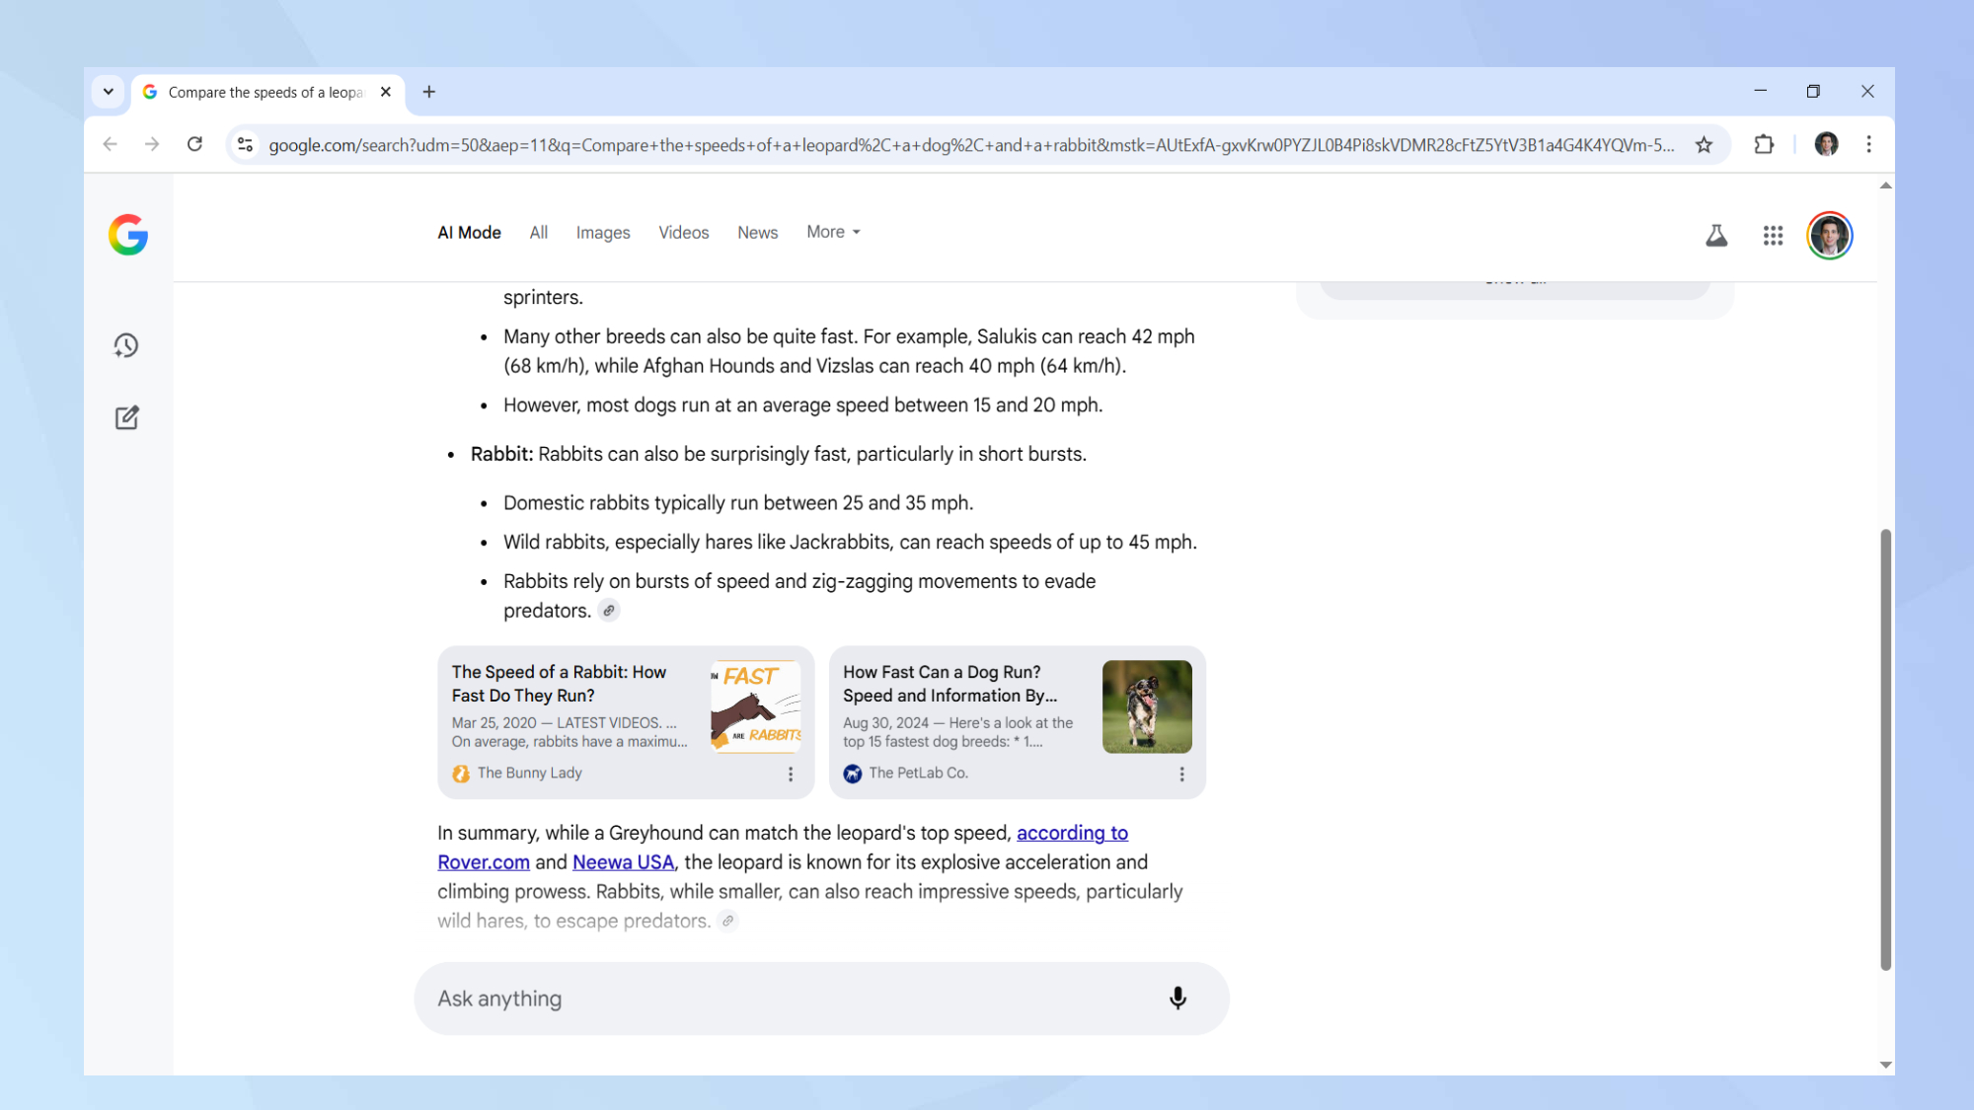The width and height of the screenshot is (1974, 1110).
Task: Reload the current page
Action: point(194,145)
